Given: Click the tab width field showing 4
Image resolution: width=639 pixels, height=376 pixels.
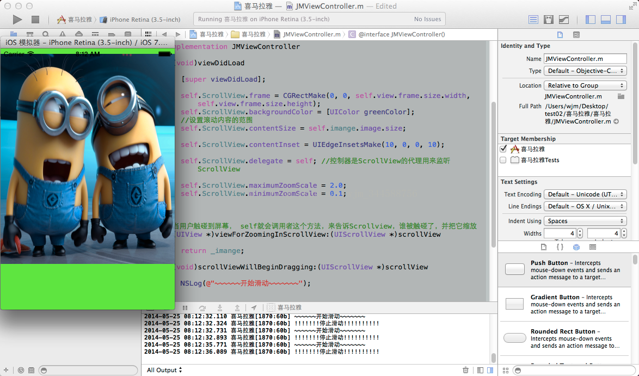Looking at the screenshot, I should coord(560,233).
